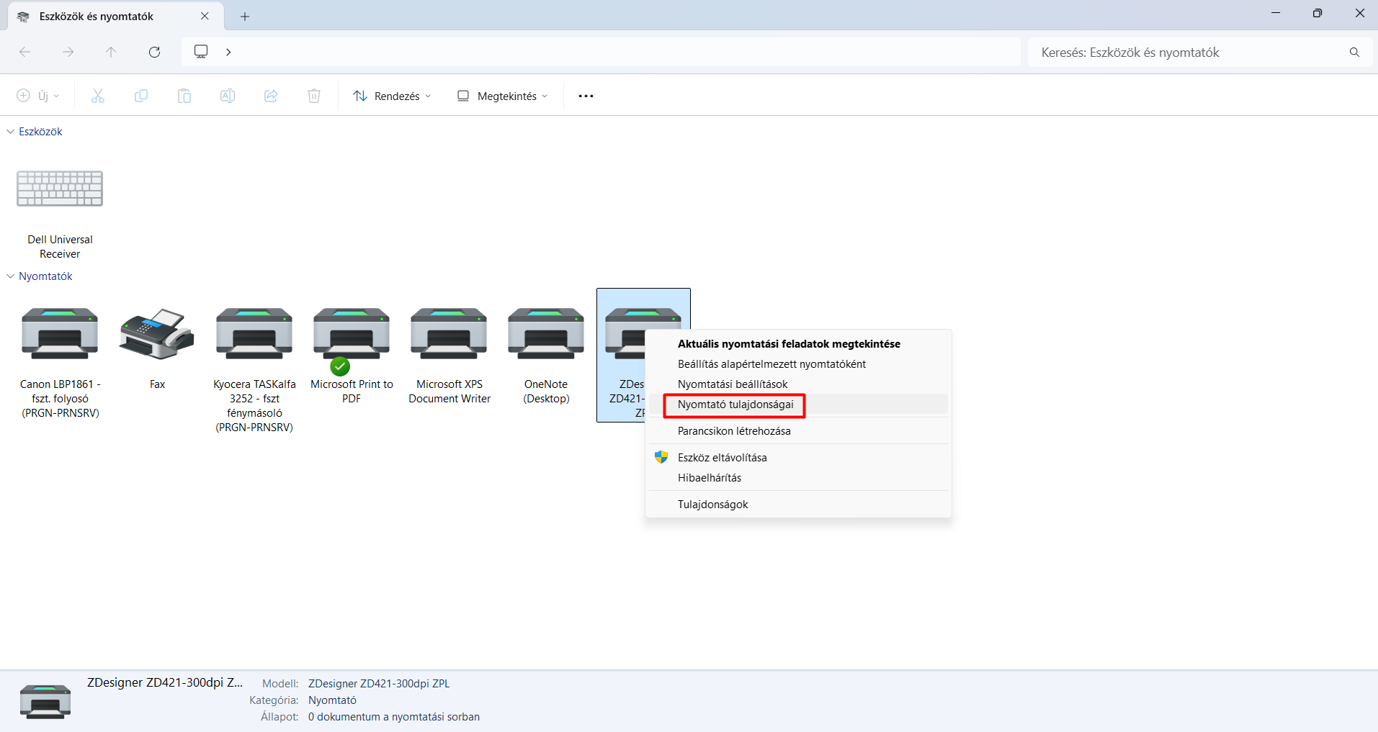The height and width of the screenshot is (732, 1378).
Task: Select the Canon LBP1861 printer icon
Action: [x=60, y=333]
